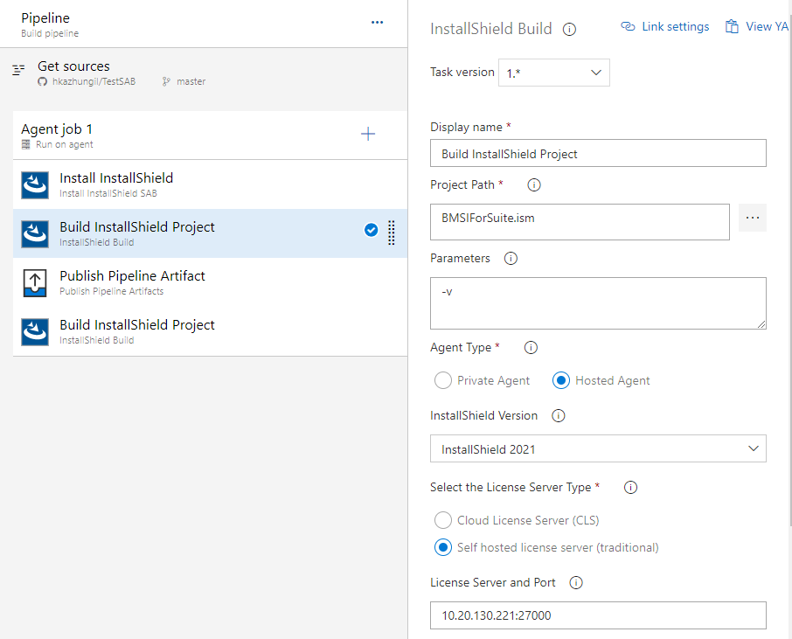Click the InstallShield Build info icon in header
This screenshot has height=639, width=792.
569,30
